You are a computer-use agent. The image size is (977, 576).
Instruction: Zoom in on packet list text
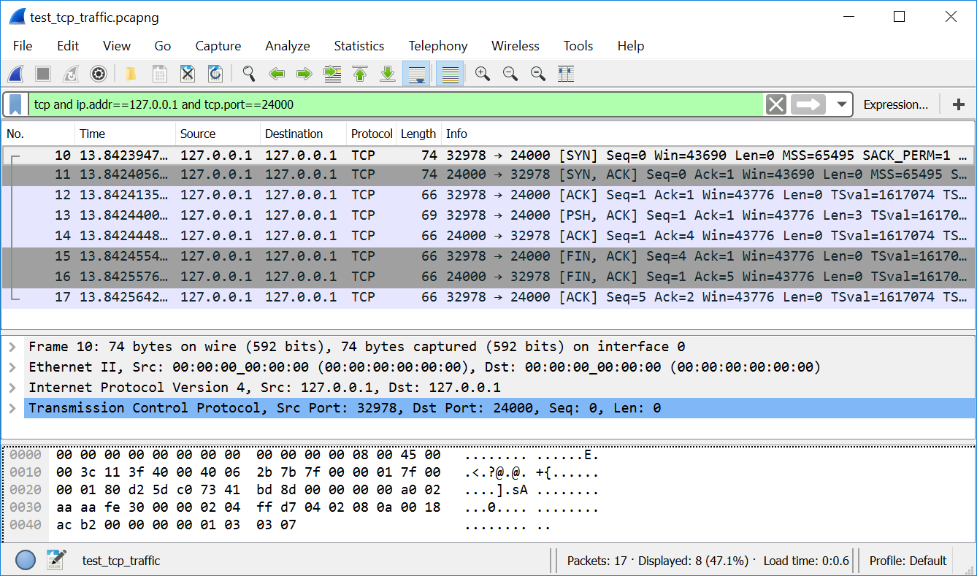482,74
